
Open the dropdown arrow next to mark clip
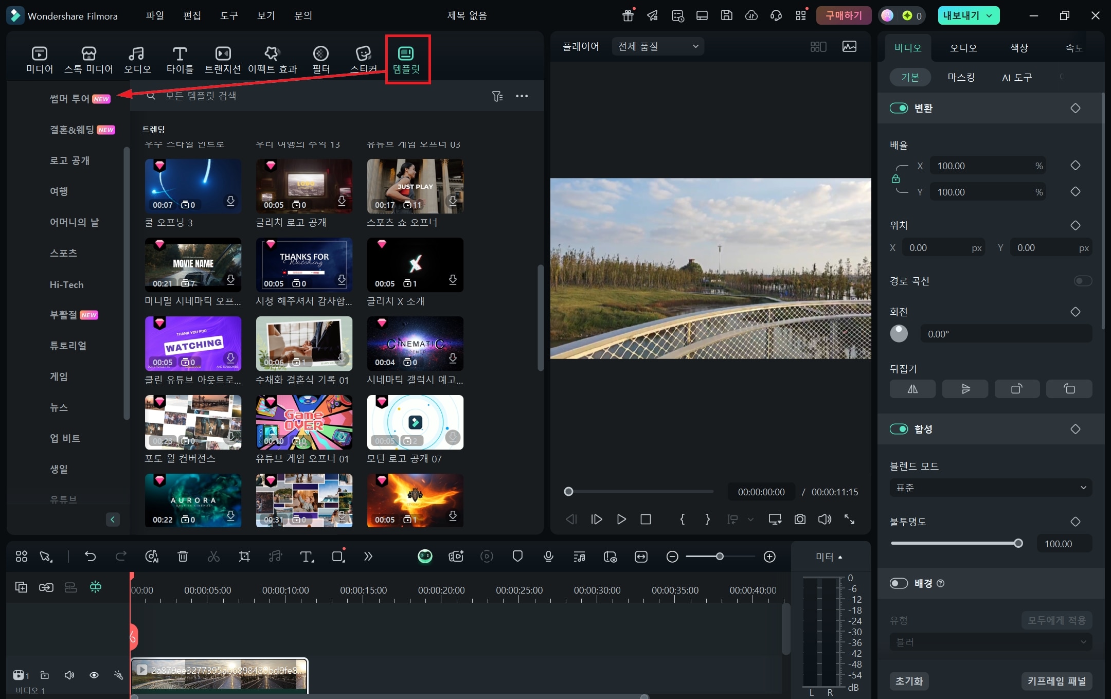(750, 519)
